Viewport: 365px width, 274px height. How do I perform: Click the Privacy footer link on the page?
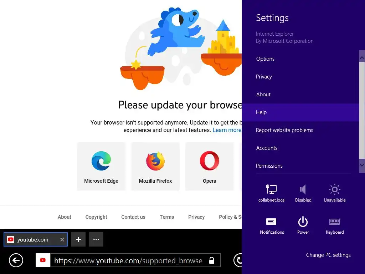[196, 217]
